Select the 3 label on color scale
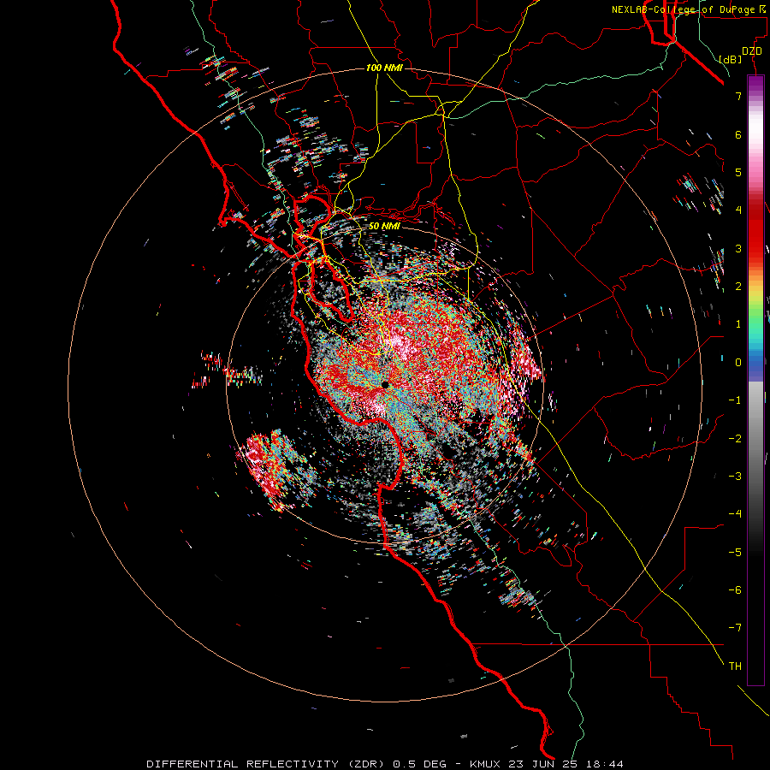This screenshot has height=770, width=770. point(738,248)
